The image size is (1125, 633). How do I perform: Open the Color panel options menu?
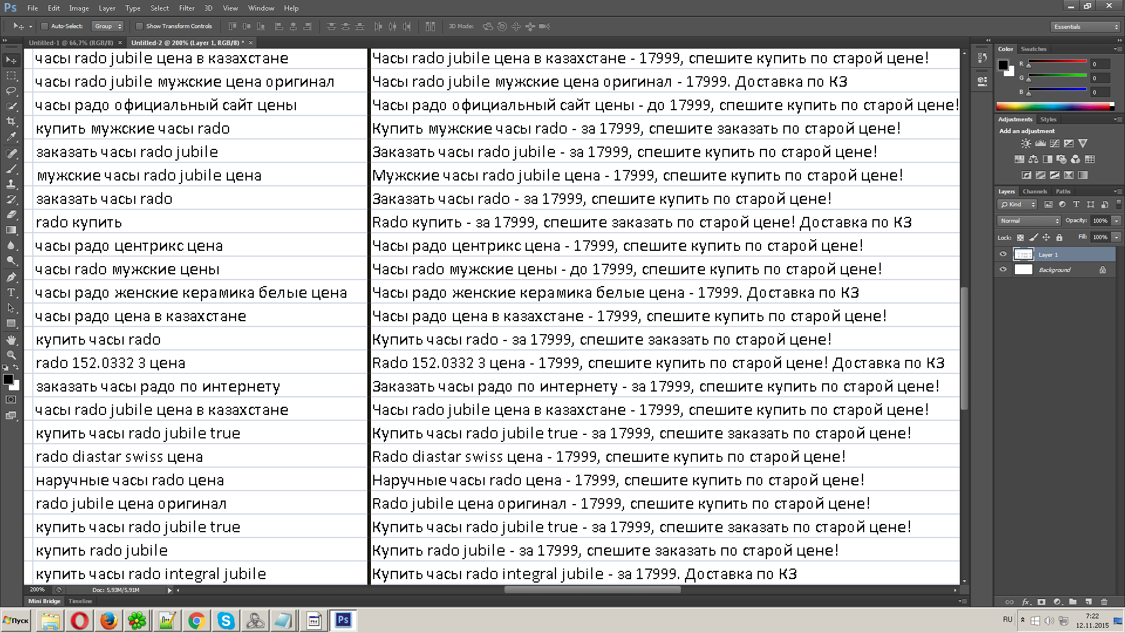pyautogui.click(x=1118, y=49)
